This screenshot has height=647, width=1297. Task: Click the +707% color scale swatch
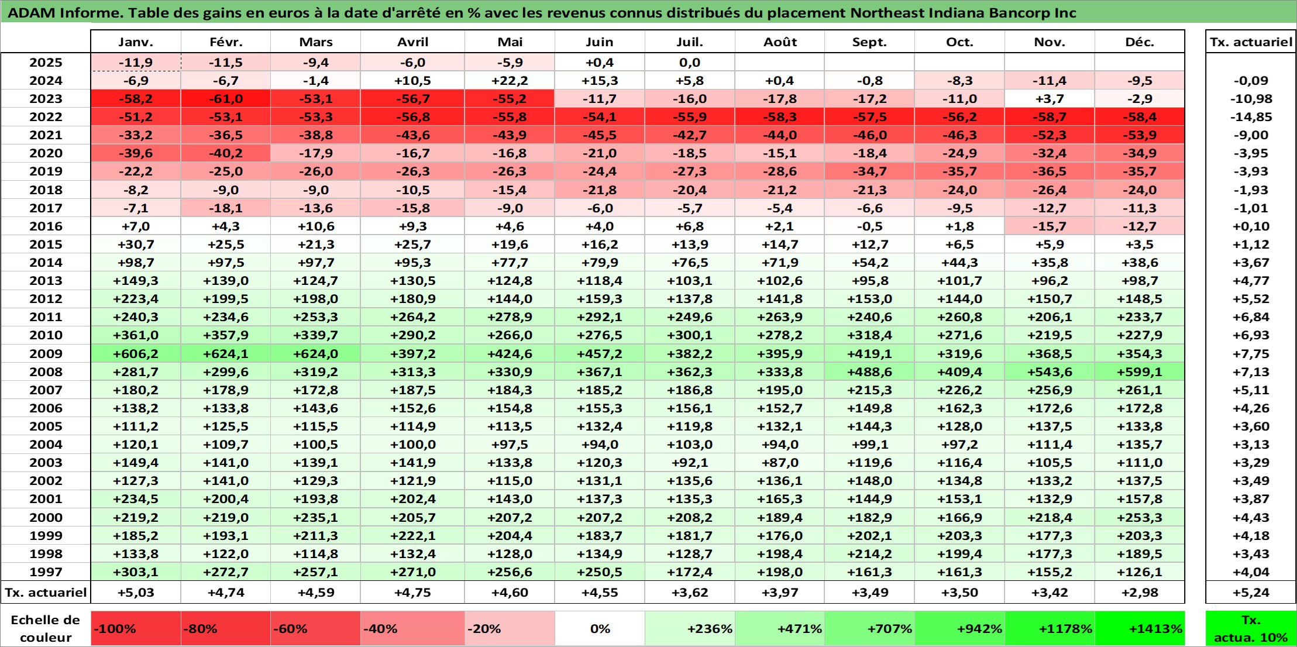[x=869, y=629]
